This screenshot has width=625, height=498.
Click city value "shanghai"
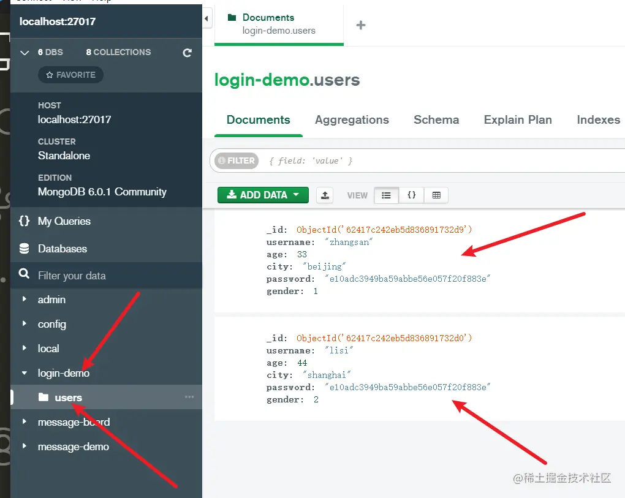point(327,375)
